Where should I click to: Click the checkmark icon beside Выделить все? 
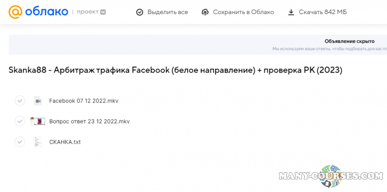[x=140, y=12]
